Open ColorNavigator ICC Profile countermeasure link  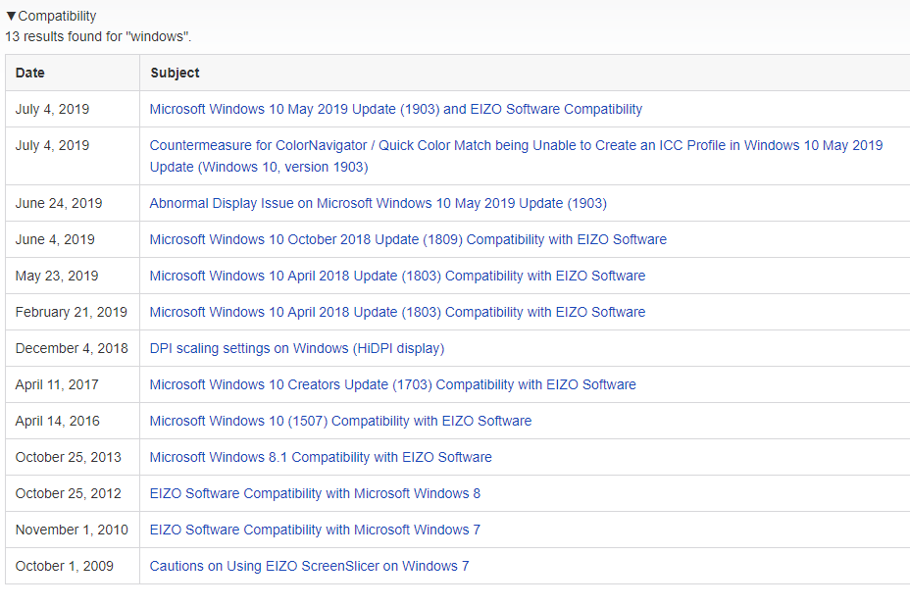tap(516, 156)
